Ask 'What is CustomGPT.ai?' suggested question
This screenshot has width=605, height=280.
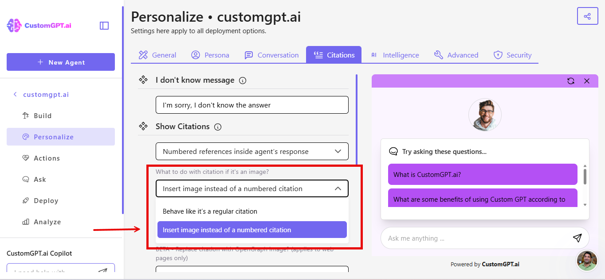(x=482, y=174)
